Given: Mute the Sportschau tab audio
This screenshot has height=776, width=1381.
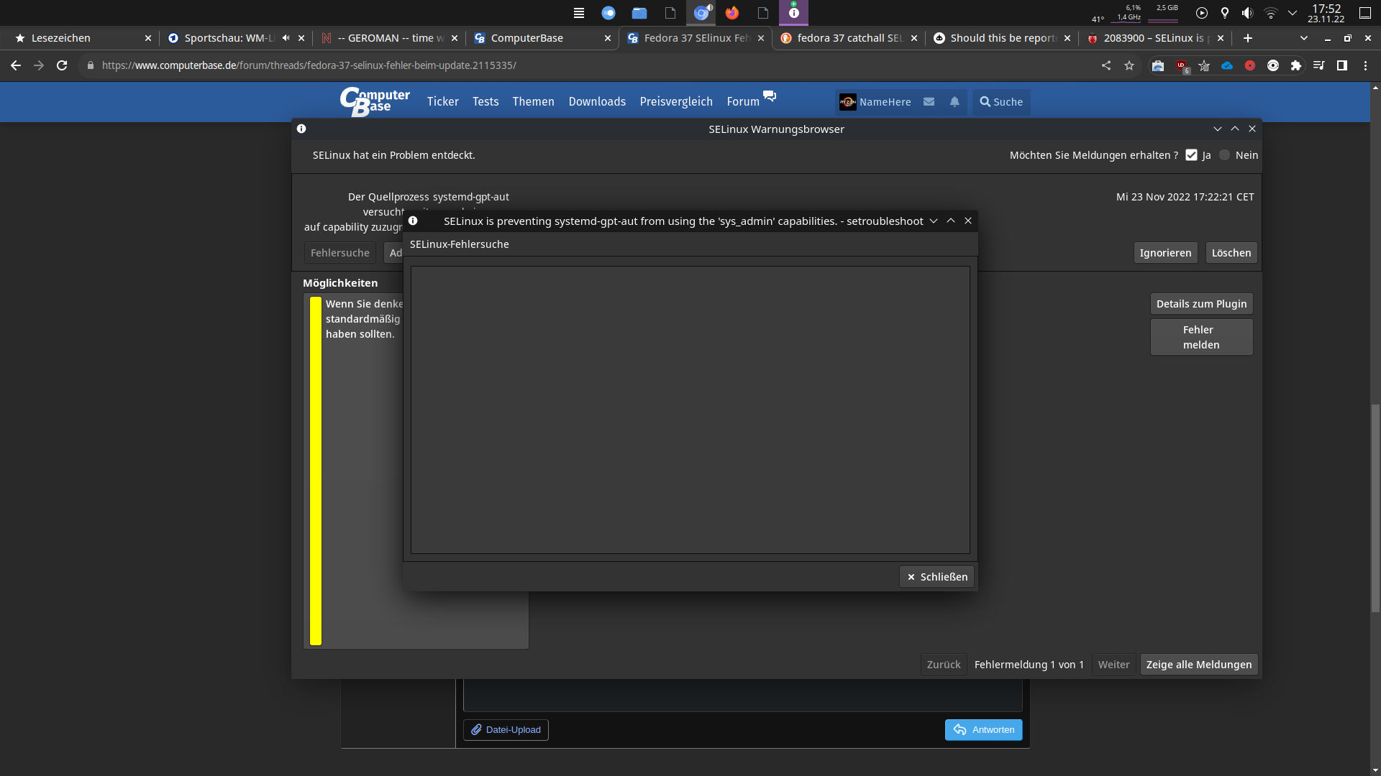Looking at the screenshot, I should click(286, 38).
